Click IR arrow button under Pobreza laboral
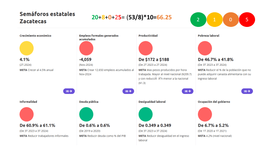 coord(247,91)
